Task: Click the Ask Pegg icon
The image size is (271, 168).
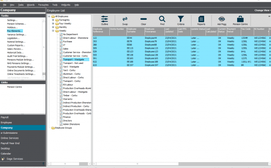Action: tap(222, 19)
